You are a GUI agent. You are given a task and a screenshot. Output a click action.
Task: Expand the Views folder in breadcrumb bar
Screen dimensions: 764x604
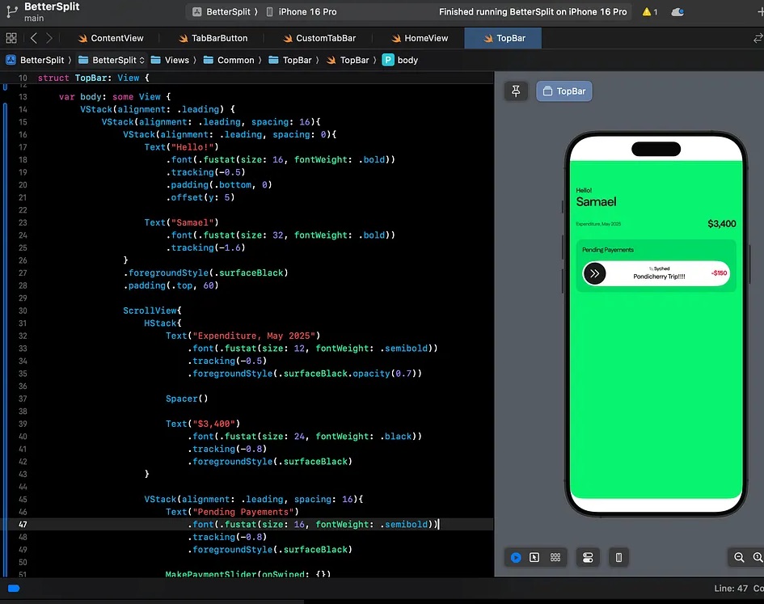(x=175, y=60)
